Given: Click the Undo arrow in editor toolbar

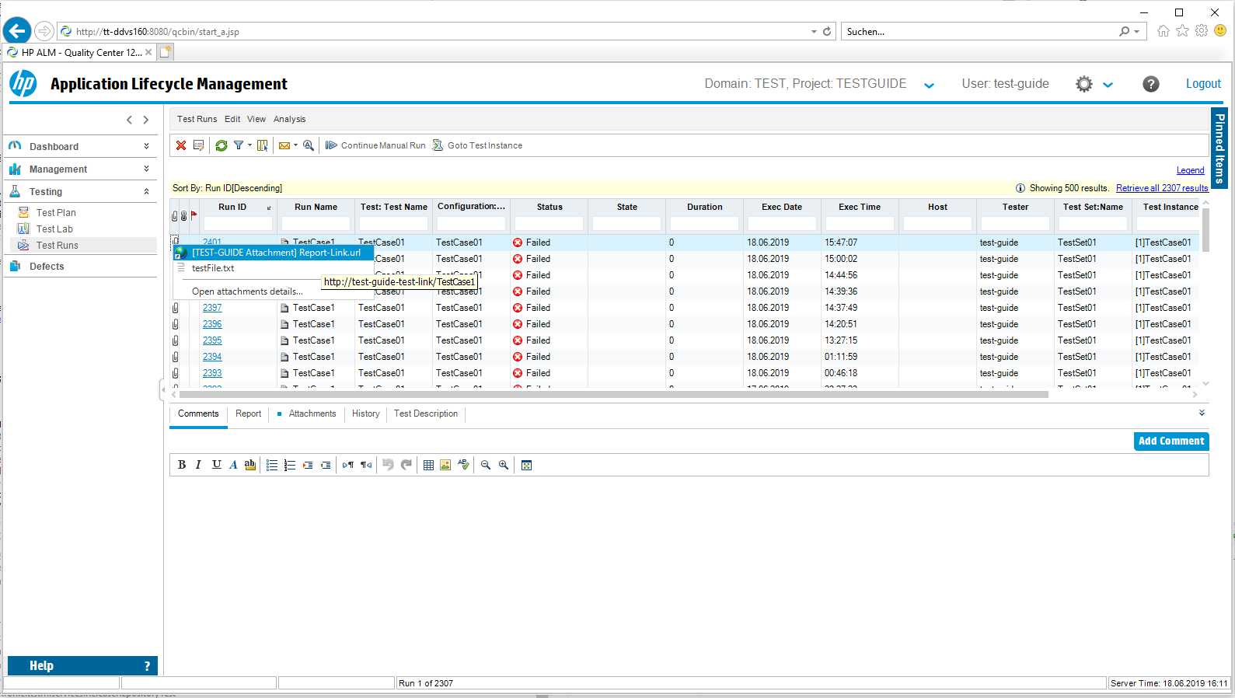Looking at the screenshot, I should [388, 465].
